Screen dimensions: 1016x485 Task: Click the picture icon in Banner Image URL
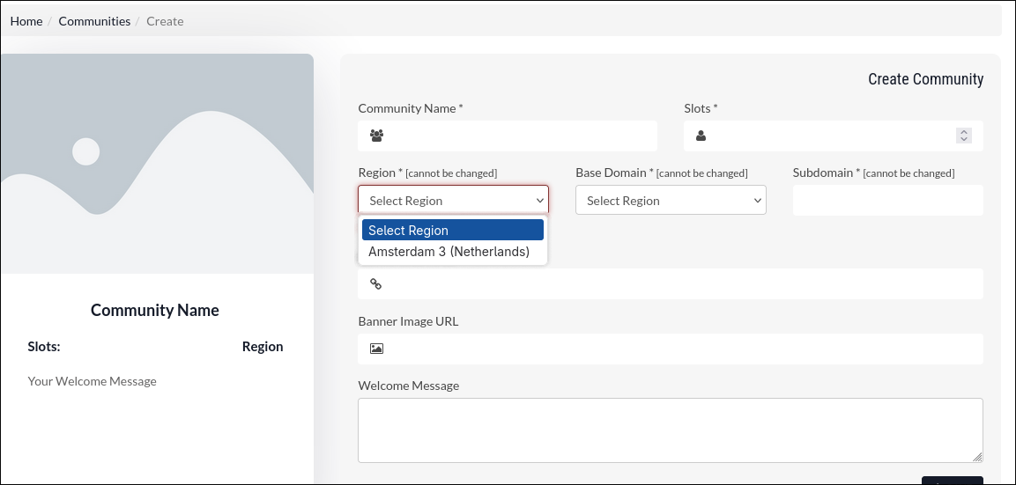pyautogui.click(x=376, y=349)
